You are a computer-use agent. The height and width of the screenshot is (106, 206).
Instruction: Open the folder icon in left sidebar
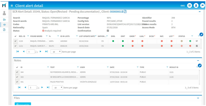tap(4, 20)
